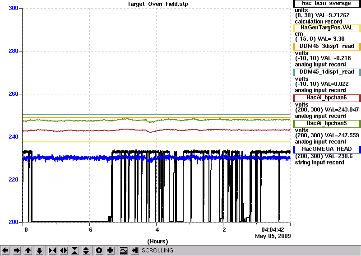Shift the plot up with the up arrow
This screenshot has width=361, height=256.
tap(28, 251)
